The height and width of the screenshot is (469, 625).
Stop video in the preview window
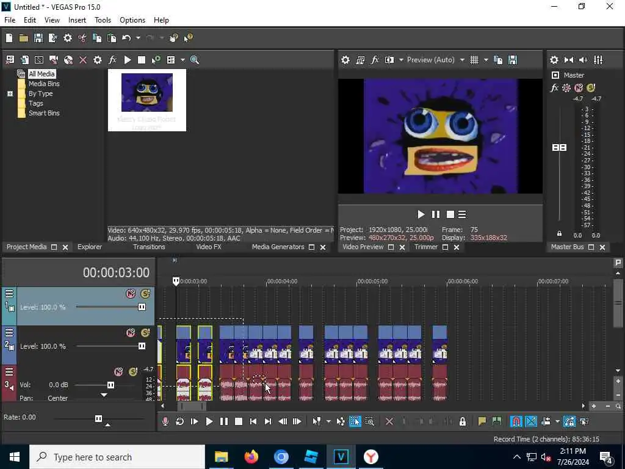450,214
